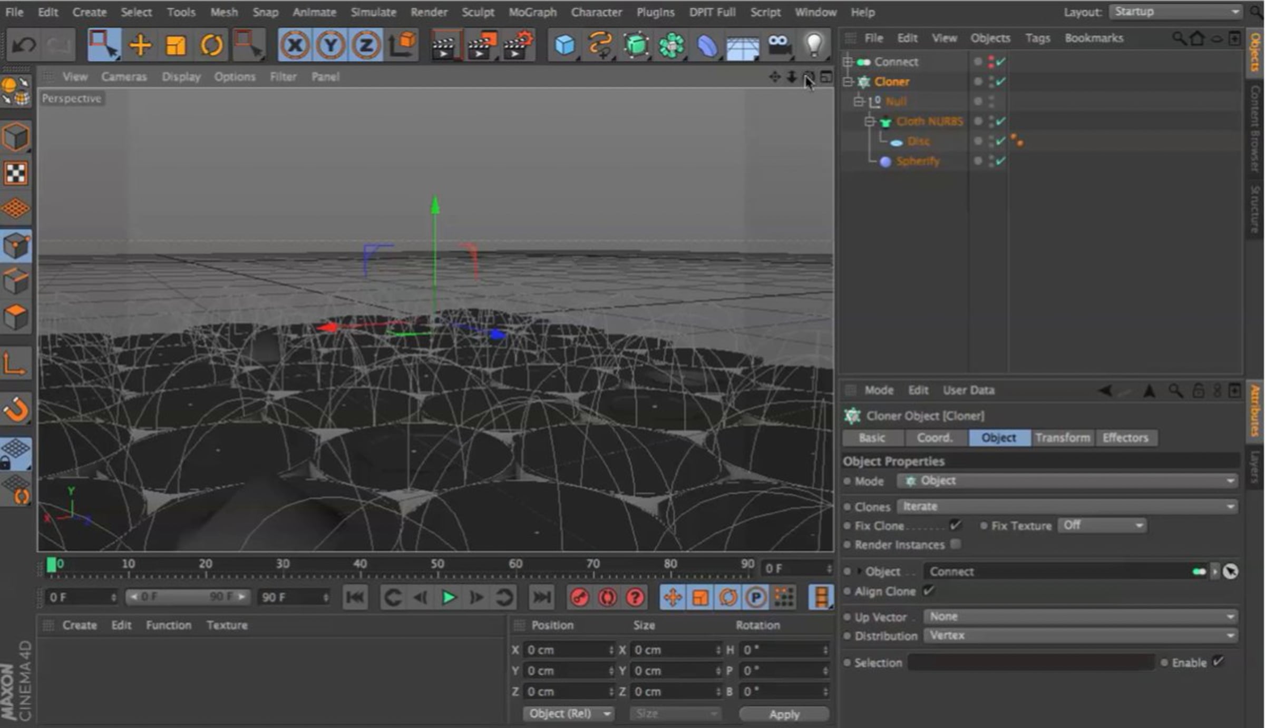Open the Clones Iterate dropdown
1265x728 pixels.
tap(1068, 506)
